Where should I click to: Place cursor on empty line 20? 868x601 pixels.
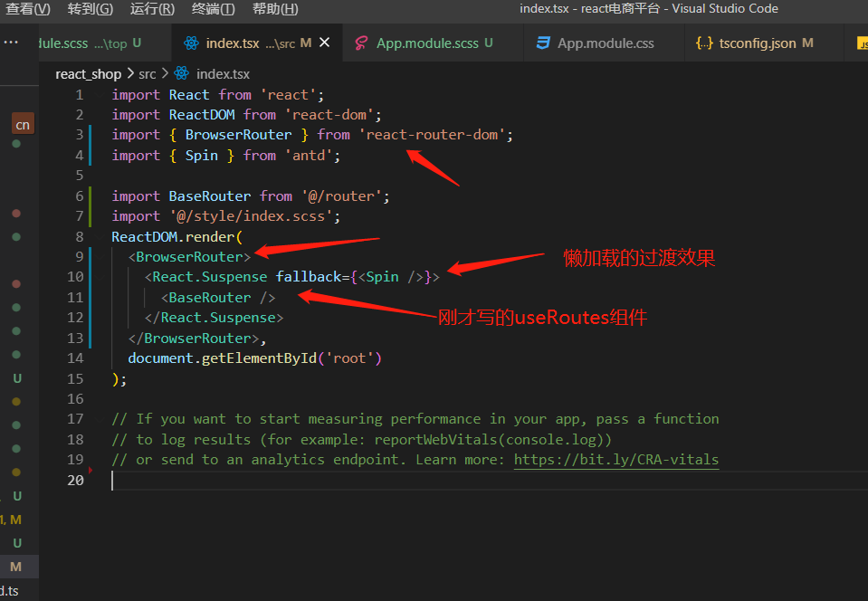point(490,481)
